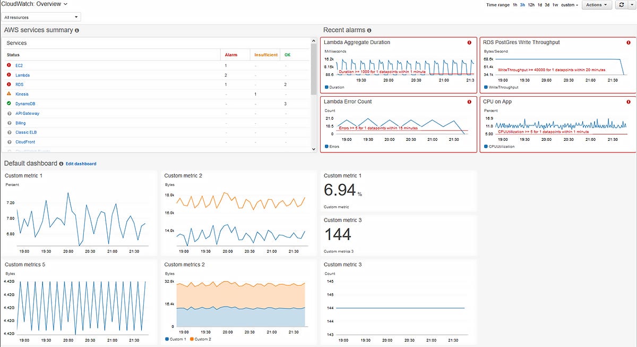The height and width of the screenshot is (347, 637).
Task: Open the Lambda Error Count alarm title
Action: point(348,101)
